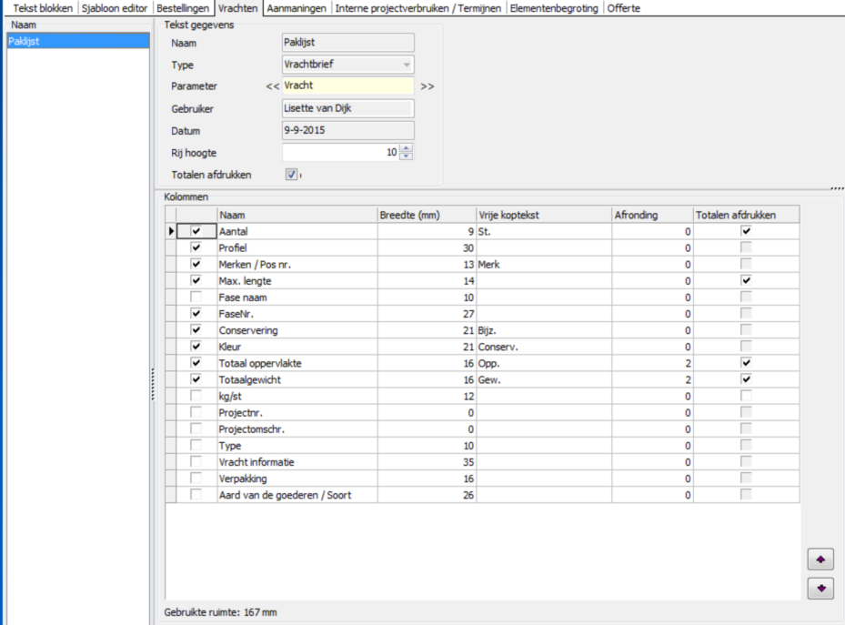Click the next parameter >> arrows
This screenshot has height=625, width=845.
[x=428, y=86]
